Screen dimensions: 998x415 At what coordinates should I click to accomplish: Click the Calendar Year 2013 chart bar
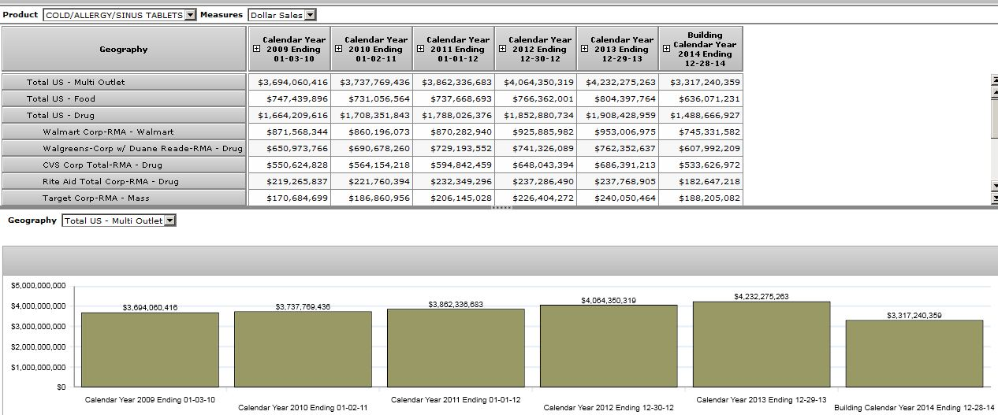[x=761, y=343]
